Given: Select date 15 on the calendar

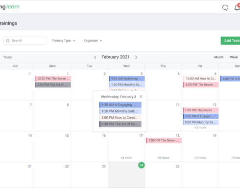Looking at the screenshot, I should pos(67,136).
